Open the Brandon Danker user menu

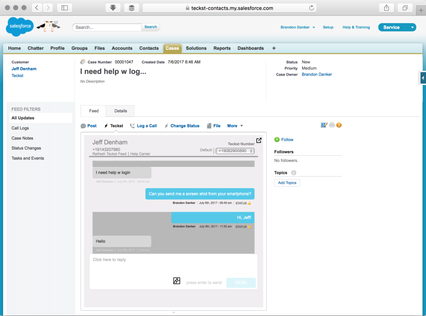coord(297,27)
